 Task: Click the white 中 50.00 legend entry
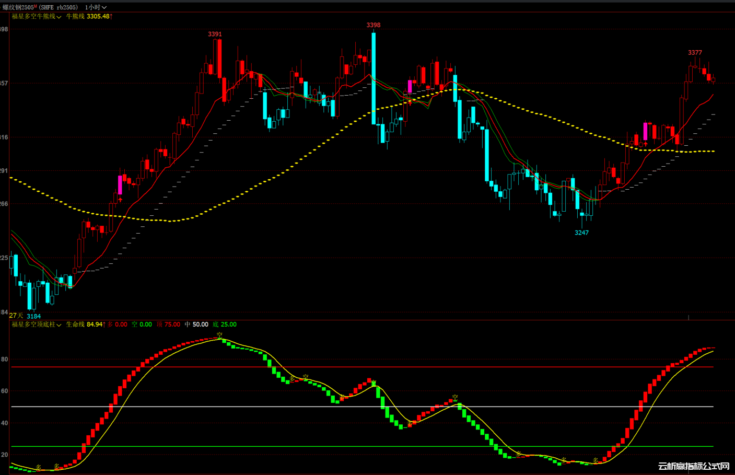point(196,325)
